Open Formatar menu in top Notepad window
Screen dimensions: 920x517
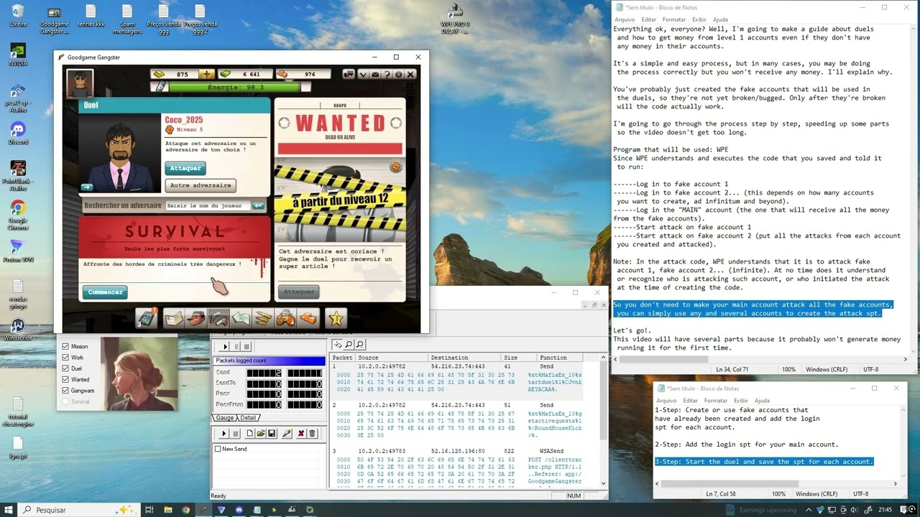pos(673,19)
